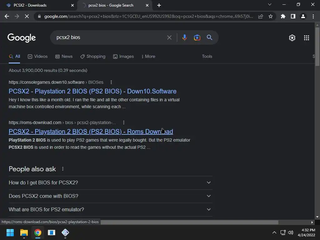Go to the Google homepage logo
The image size is (320, 240).
pos(22,38)
